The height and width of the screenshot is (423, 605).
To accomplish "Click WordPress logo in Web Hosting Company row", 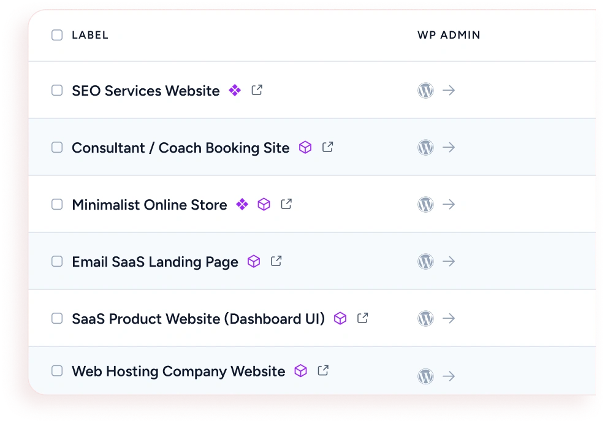I will click(425, 376).
